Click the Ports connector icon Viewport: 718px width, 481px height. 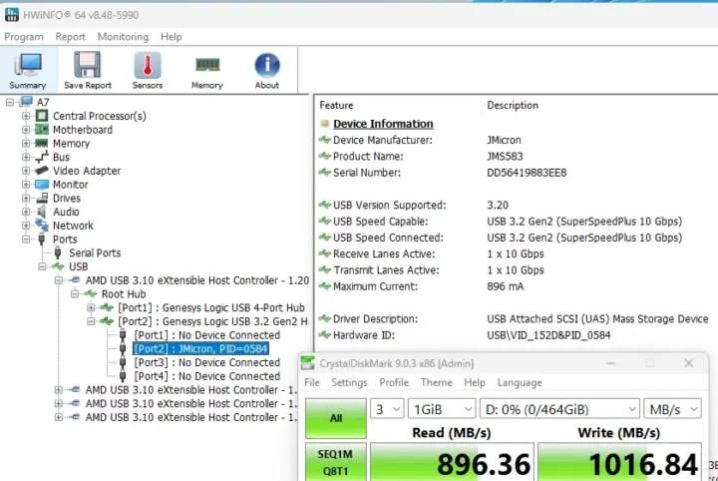pyautogui.click(x=42, y=240)
